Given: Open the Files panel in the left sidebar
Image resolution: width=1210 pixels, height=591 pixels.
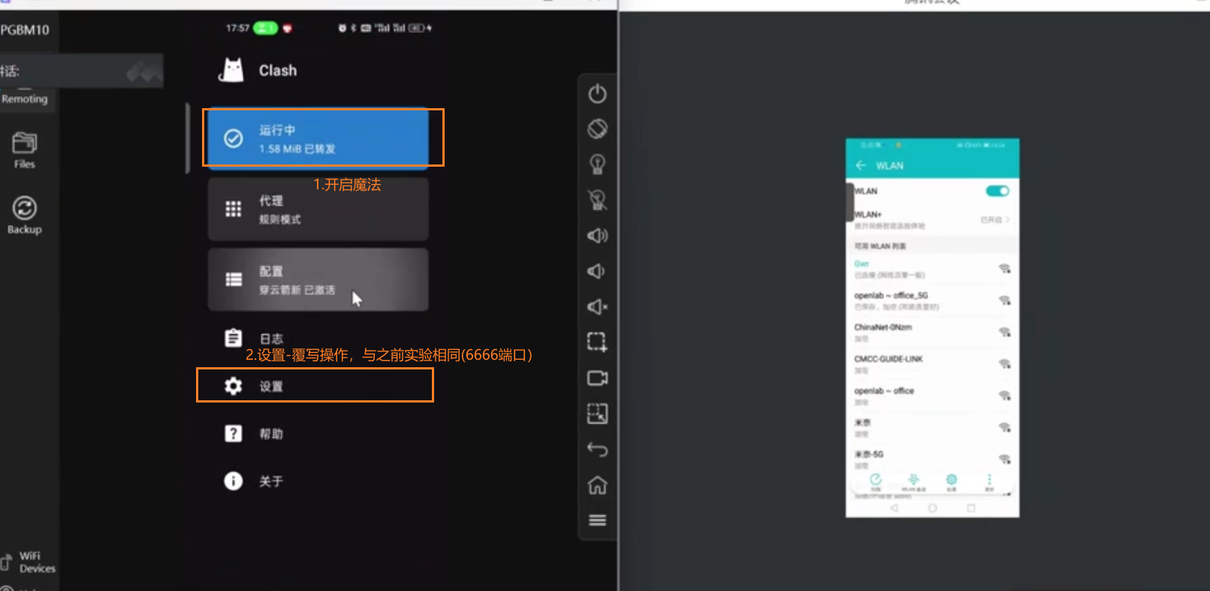Looking at the screenshot, I should pos(25,150).
